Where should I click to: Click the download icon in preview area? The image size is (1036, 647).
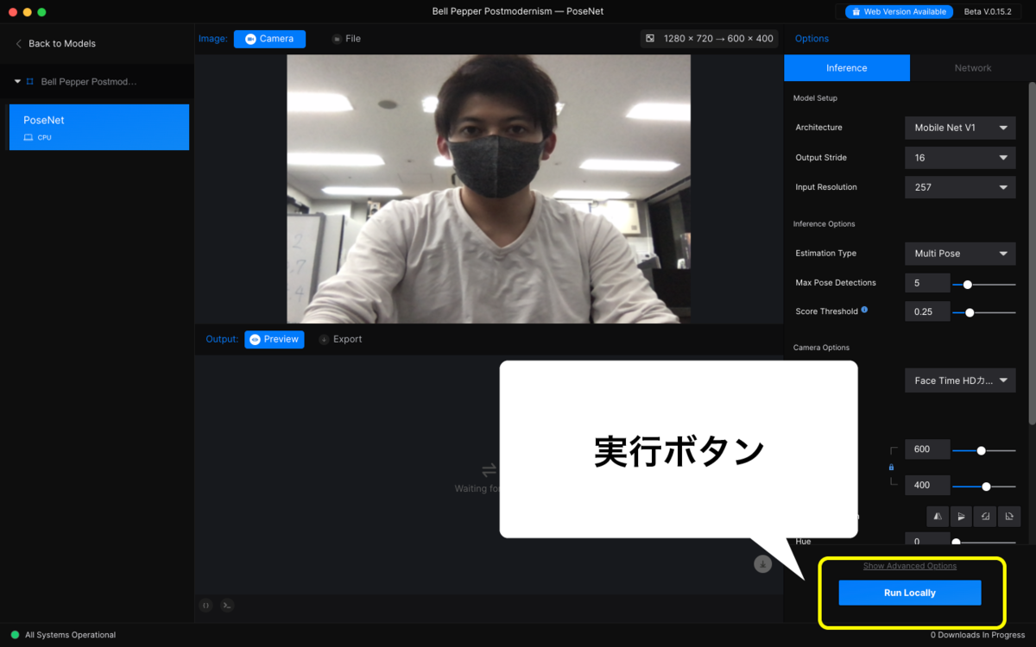762,563
